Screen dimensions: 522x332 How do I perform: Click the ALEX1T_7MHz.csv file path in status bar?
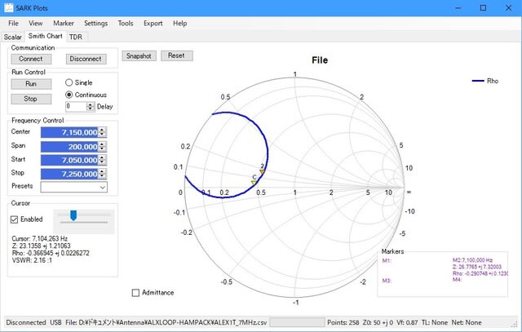(x=166, y=322)
